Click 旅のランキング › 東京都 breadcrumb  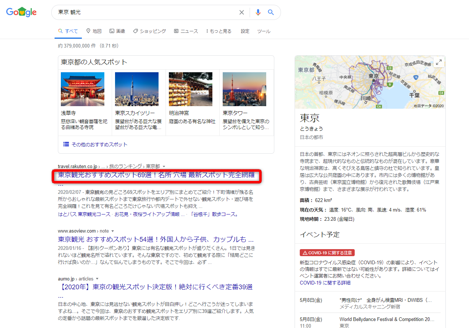click(134, 167)
